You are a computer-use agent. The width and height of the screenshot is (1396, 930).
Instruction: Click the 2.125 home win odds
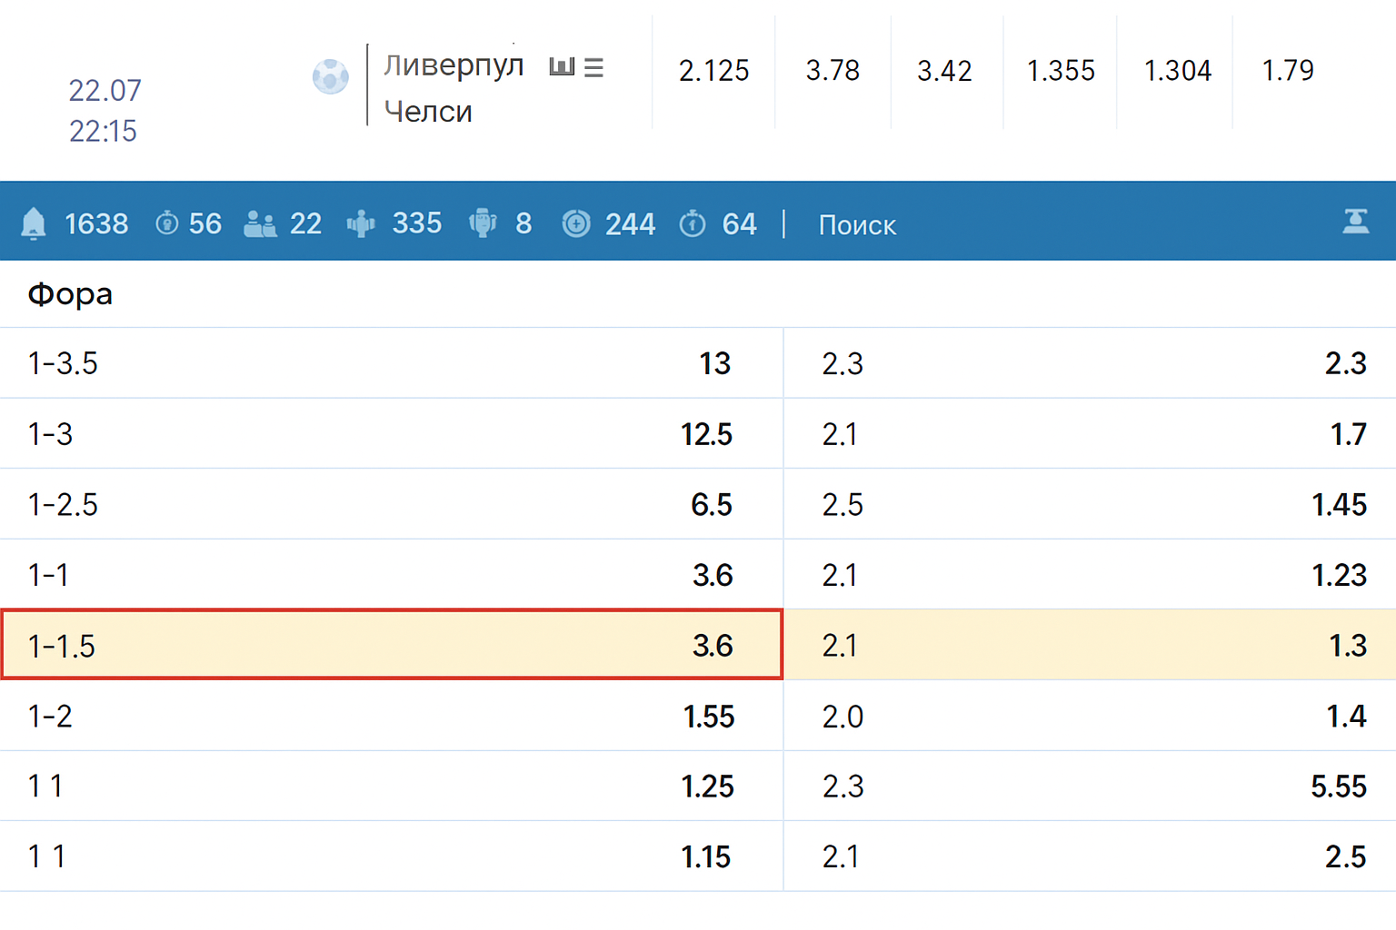(714, 71)
